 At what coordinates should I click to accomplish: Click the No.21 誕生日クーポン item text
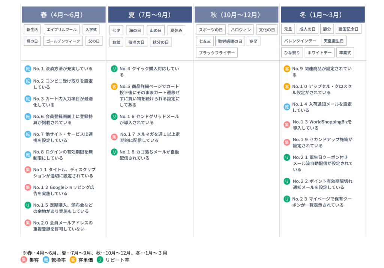pos(322,163)
